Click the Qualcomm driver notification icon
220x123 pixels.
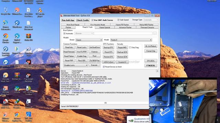click(x=131, y=121)
